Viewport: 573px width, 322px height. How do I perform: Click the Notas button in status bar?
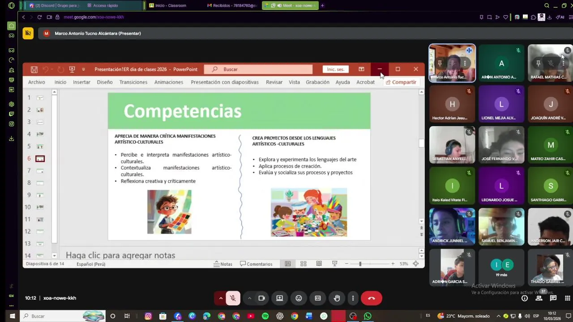coord(223,264)
